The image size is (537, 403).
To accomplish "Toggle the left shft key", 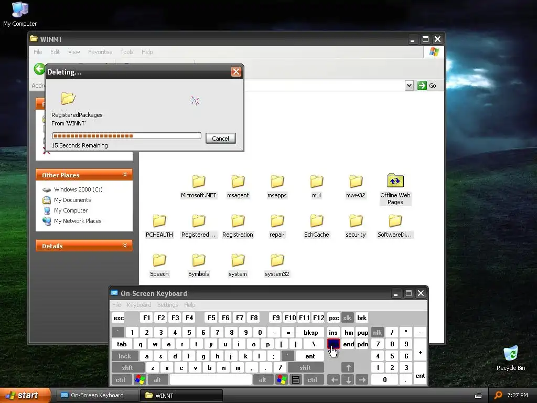I will pos(127,368).
